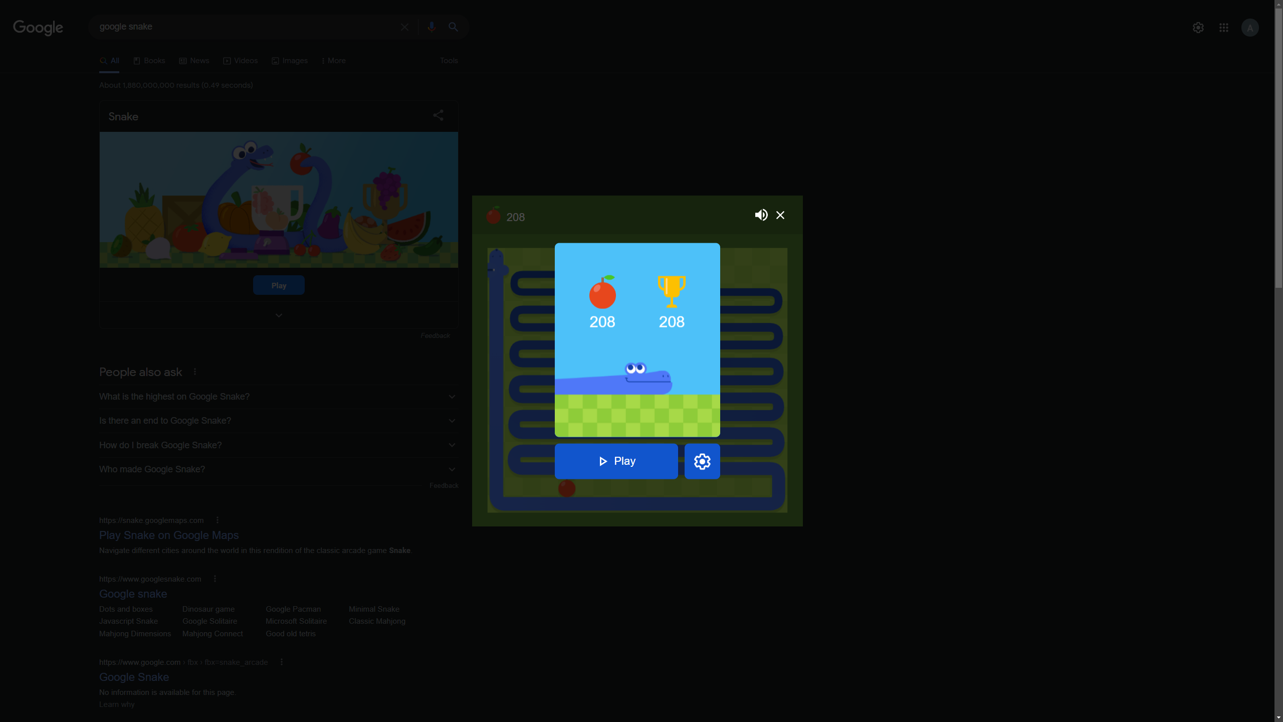The width and height of the screenshot is (1283, 722).
Task: Open the Google Pacman sitelink
Action: tap(293, 609)
